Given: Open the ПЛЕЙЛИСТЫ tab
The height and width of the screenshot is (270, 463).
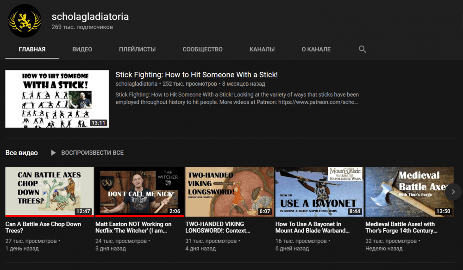Looking at the screenshot, I should click(137, 49).
